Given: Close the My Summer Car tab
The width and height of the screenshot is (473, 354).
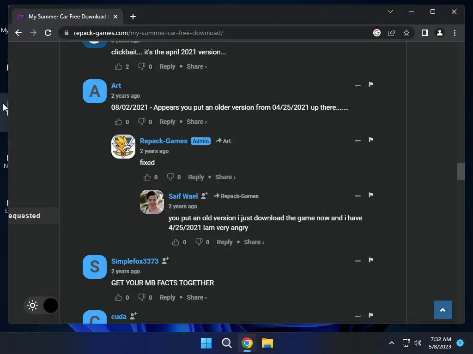Looking at the screenshot, I should click(x=115, y=17).
